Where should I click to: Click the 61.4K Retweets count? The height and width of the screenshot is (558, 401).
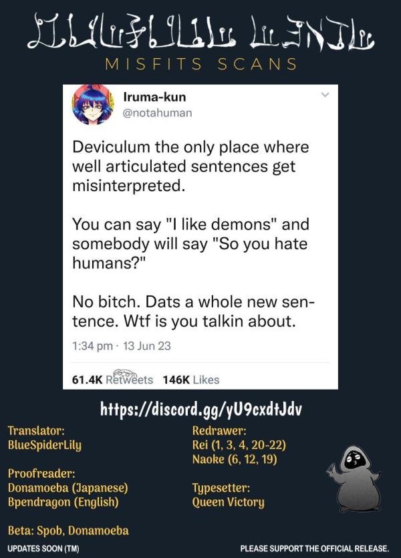[x=112, y=380]
